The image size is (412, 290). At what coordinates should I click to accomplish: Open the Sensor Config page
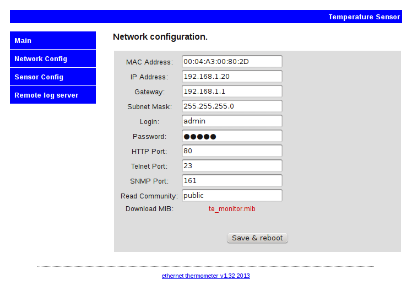tap(53, 77)
